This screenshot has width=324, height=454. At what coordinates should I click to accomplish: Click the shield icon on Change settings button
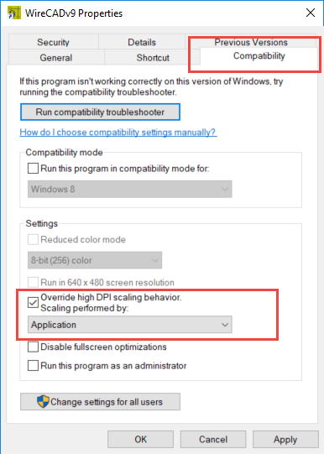[x=43, y=402]
